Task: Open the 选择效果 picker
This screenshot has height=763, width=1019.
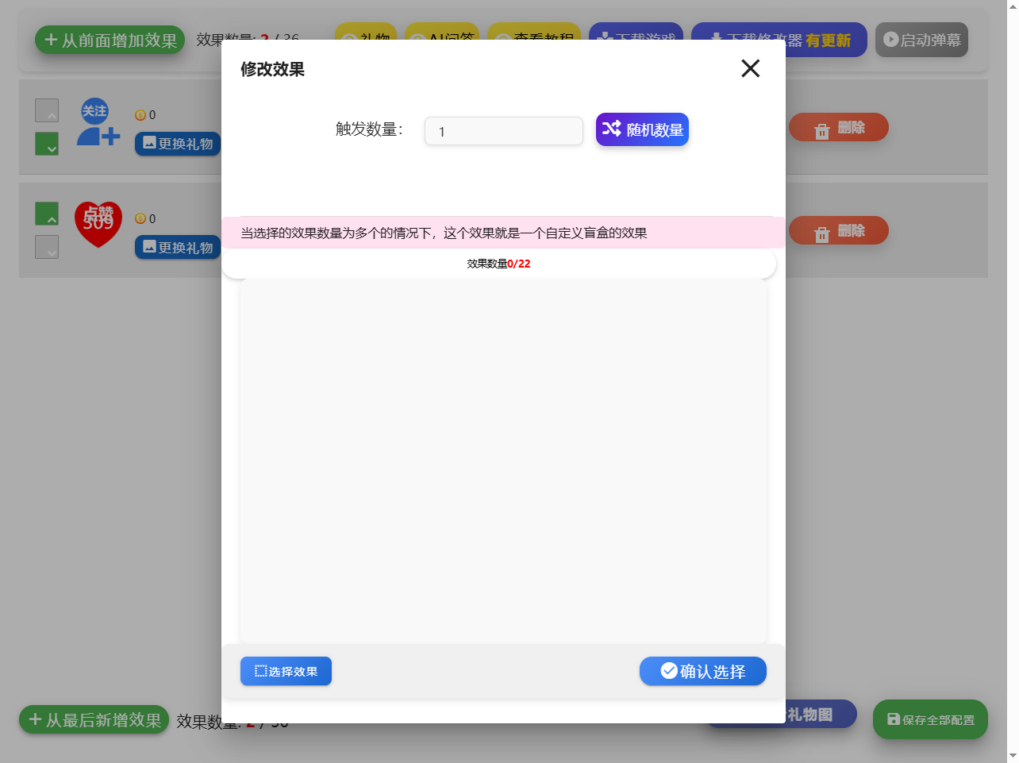Action: coord(286,671)
